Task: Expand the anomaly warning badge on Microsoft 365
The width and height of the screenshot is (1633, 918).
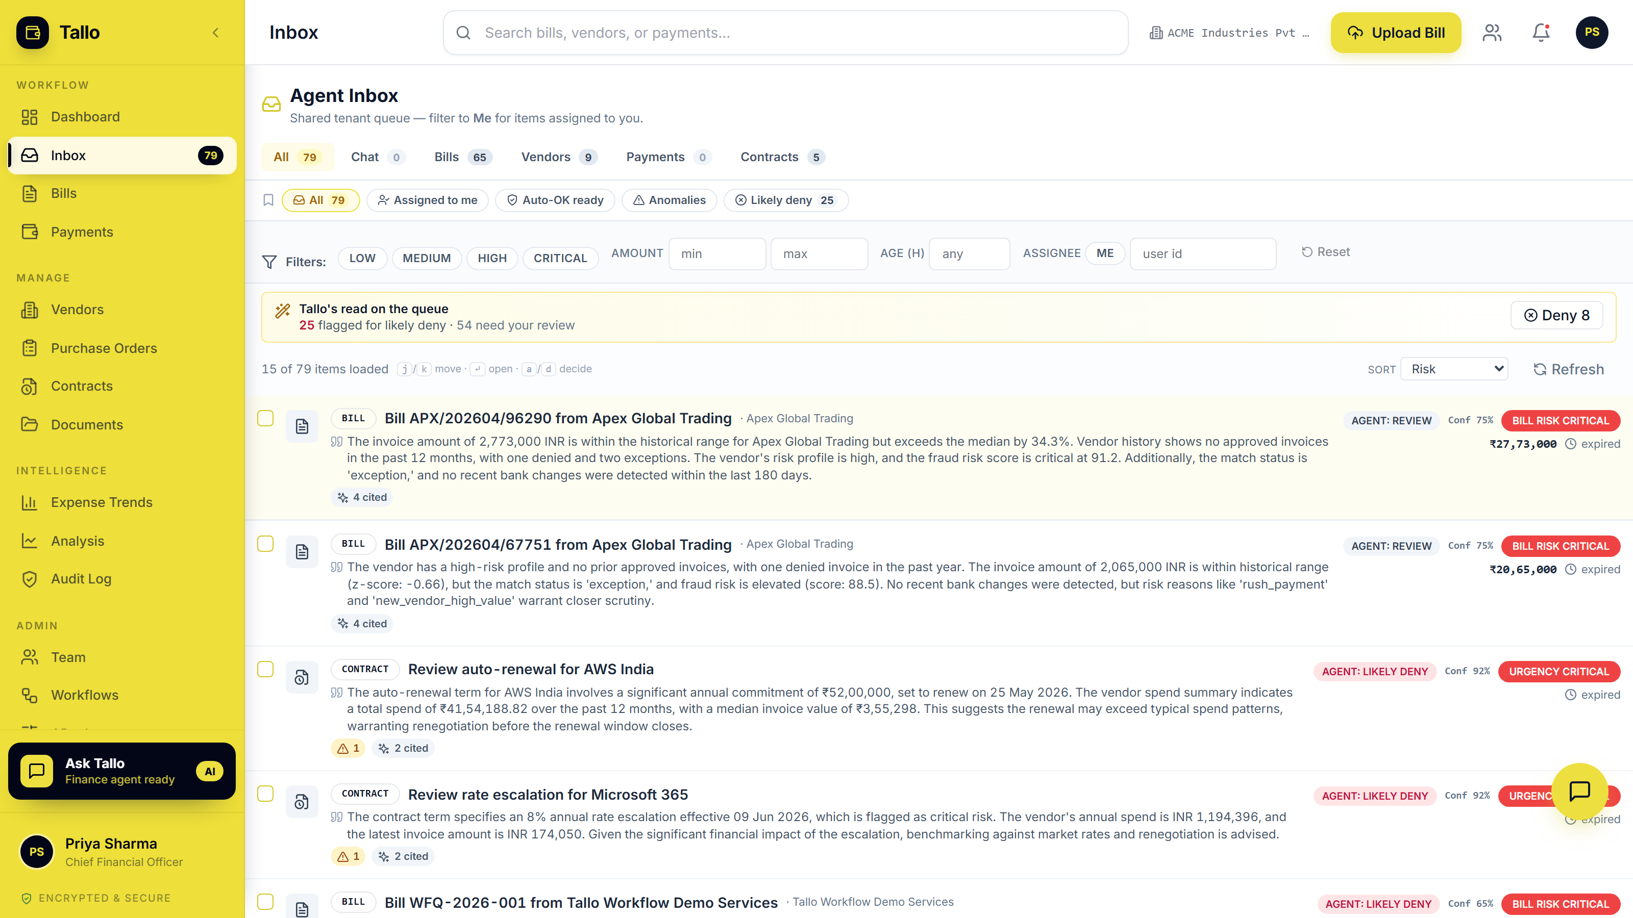Action: click(x=348, y=856)
